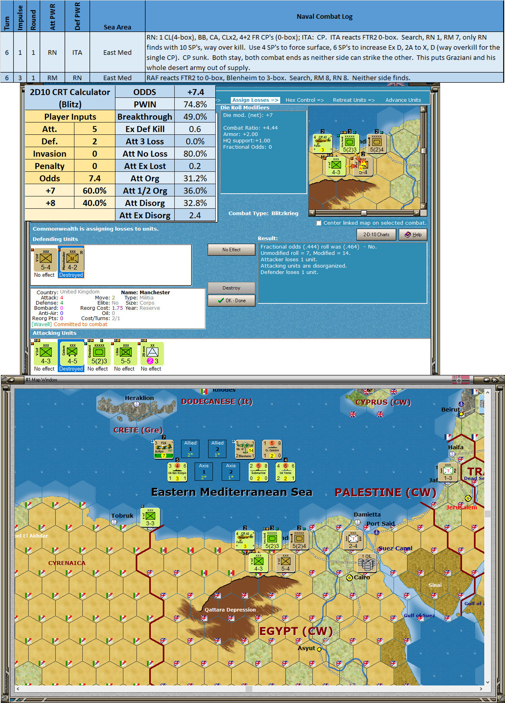Select the F2A Buffalo fighter counter

164,449
